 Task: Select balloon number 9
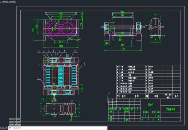coord(65,51)
